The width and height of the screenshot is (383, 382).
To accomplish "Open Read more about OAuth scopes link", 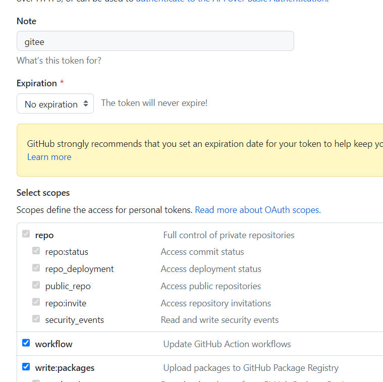I will (258, 210).
